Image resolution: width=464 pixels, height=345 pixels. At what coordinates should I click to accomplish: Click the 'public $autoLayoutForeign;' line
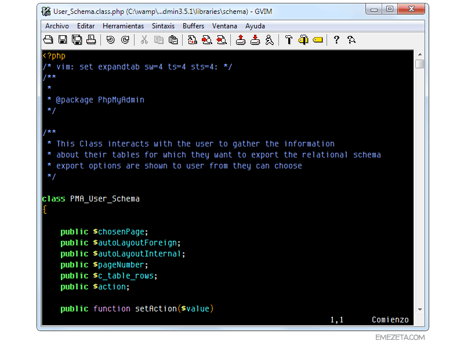pyautogui.click(x=121, y=243)
